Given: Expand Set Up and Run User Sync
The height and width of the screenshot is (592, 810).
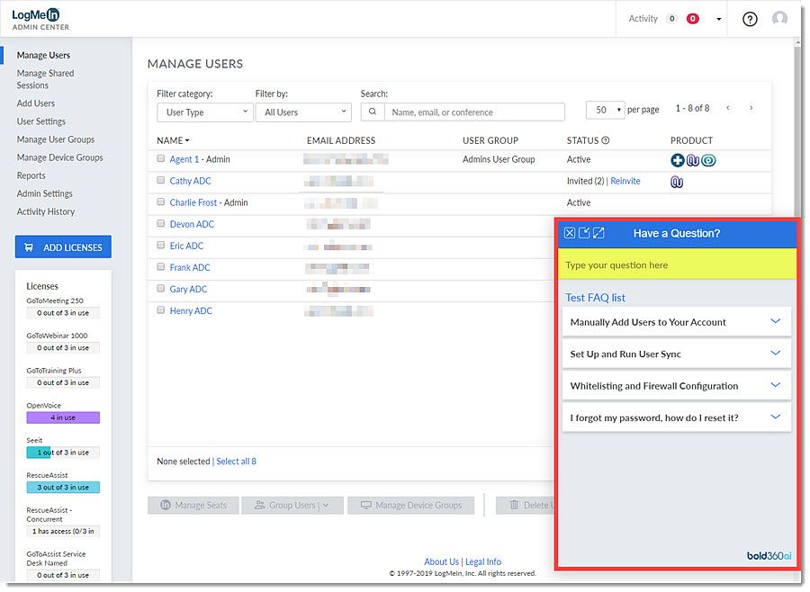Looking at the screenshot, I should pos(676,354).
